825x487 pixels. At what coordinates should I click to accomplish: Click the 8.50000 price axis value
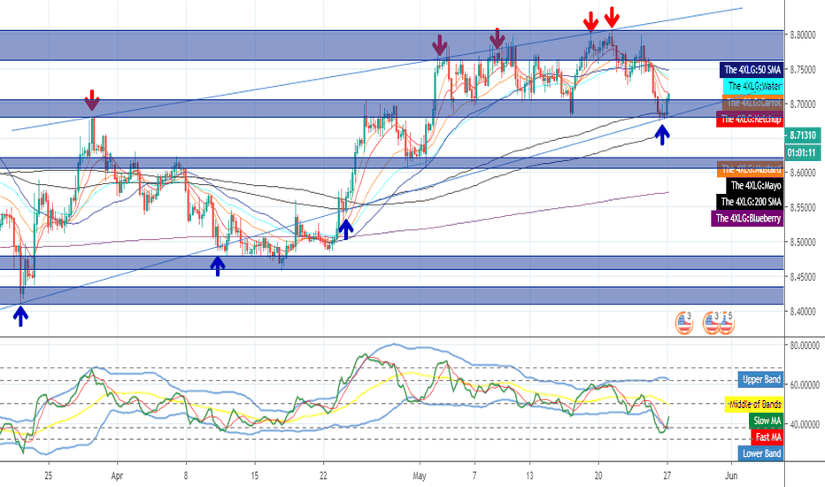802,243
